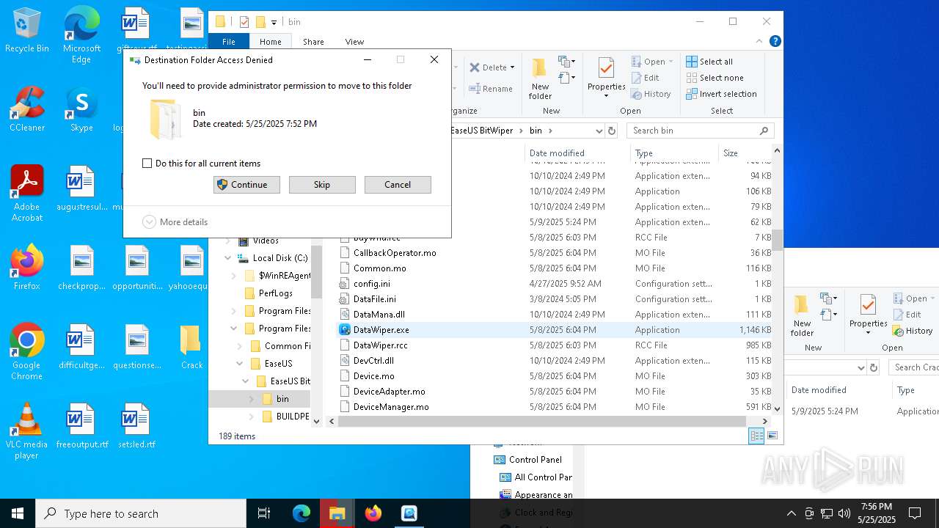939x528 pixels.
Task: Switch to the View ribbon tab
Action: tap(354, 42)
